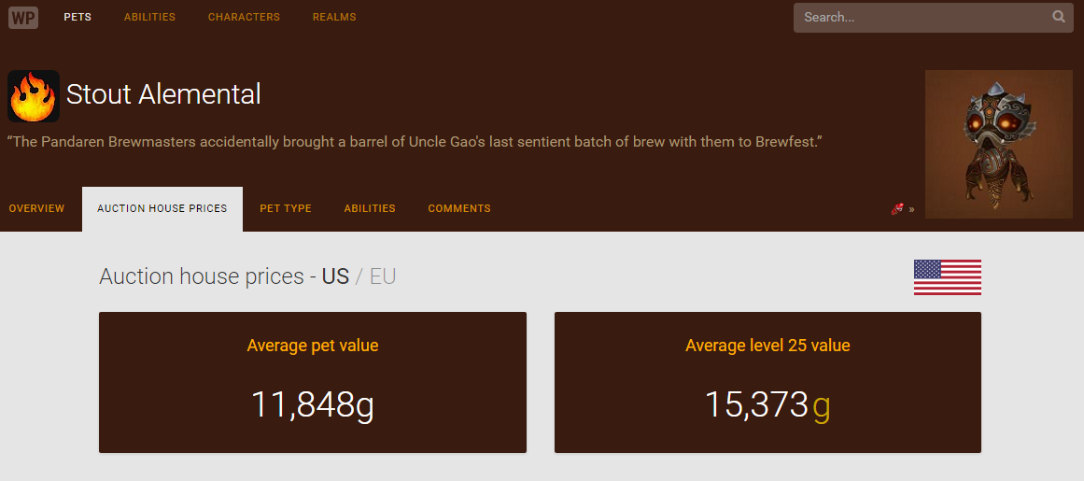
Task: Switch to the Overview tab
Action: click(37, 208)
